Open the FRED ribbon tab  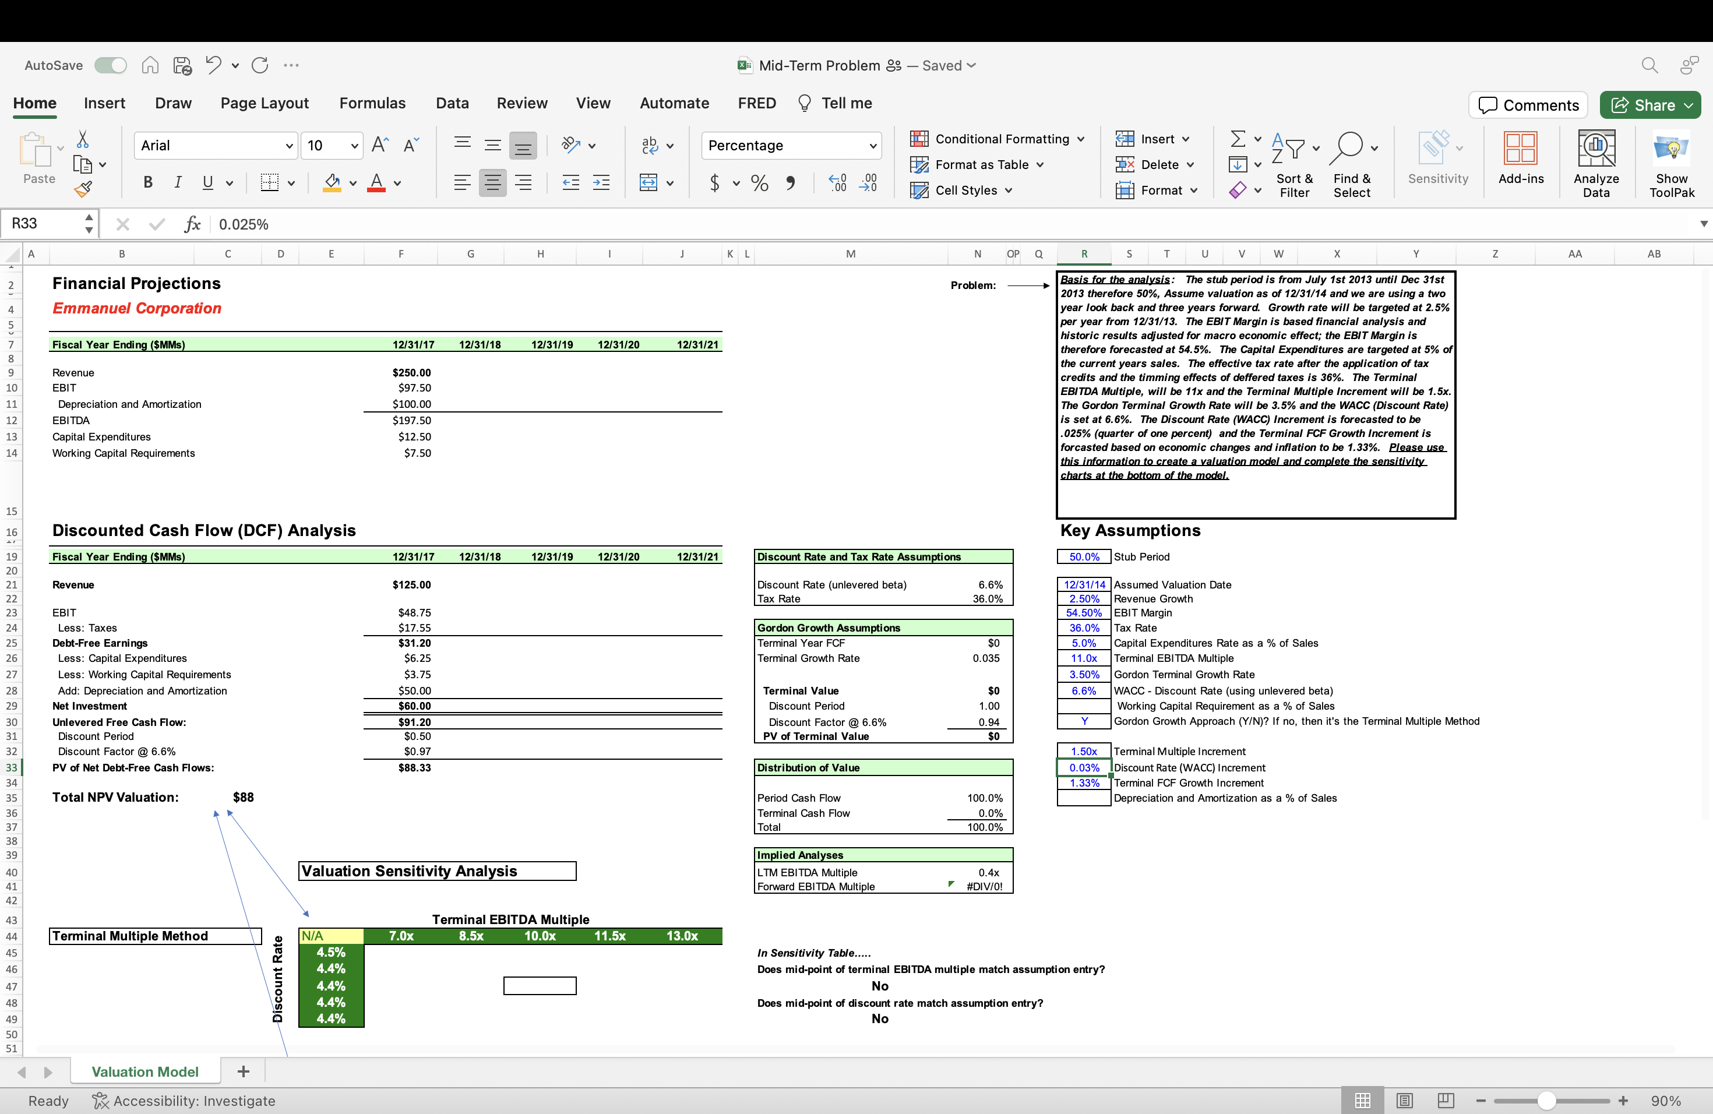pos(756,103)
